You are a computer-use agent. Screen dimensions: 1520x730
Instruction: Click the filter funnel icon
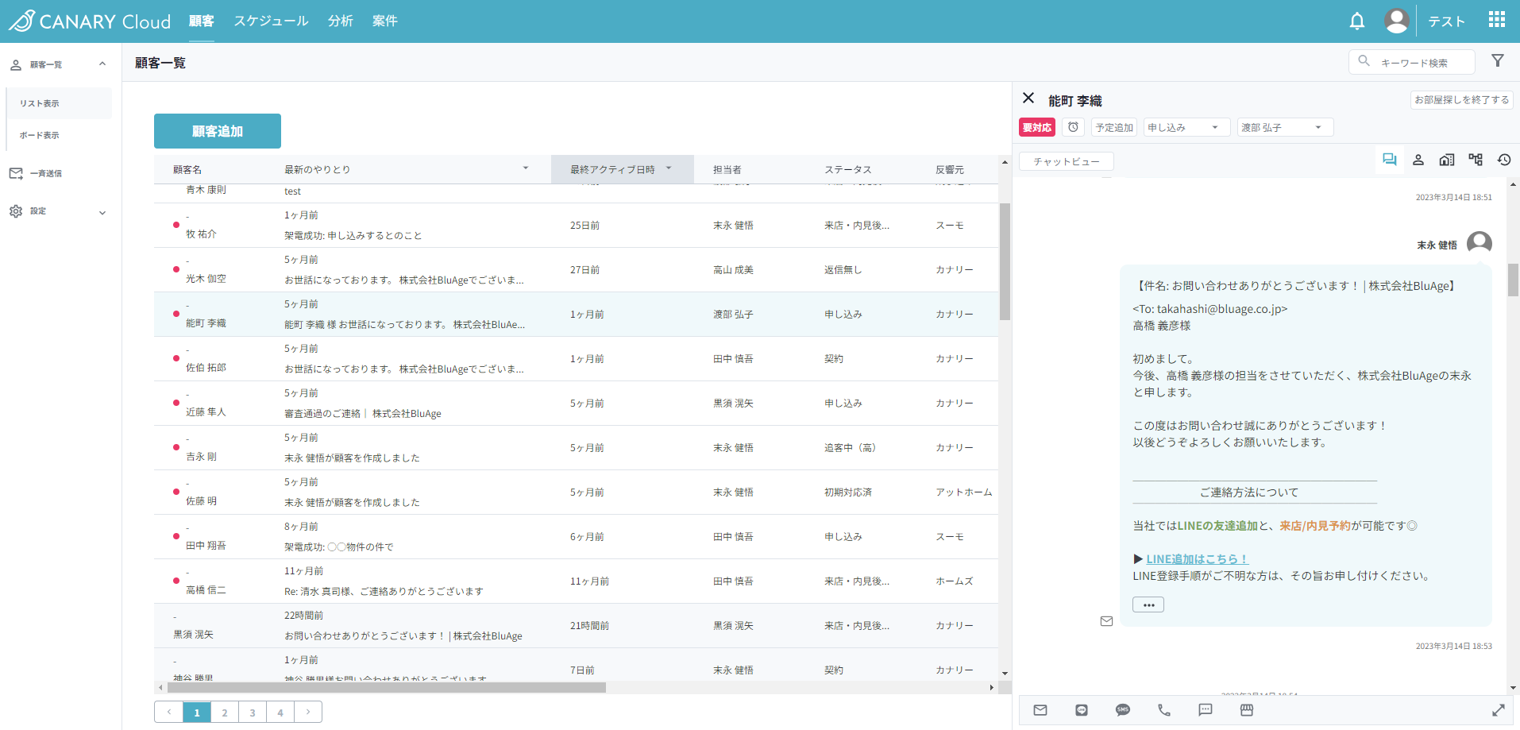[1498, 61]
